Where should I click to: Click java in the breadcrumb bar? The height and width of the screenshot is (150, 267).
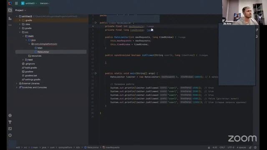(44, 147)
